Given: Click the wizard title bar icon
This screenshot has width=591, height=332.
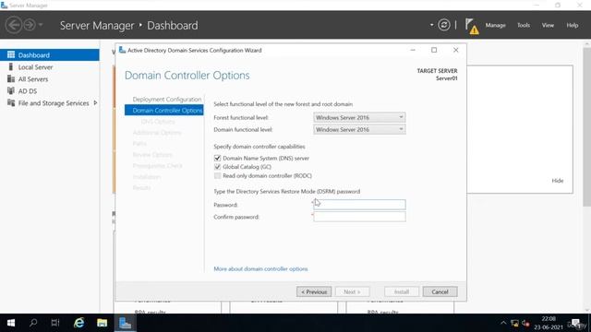Looking at the screenshot, I should pos(122,50).
